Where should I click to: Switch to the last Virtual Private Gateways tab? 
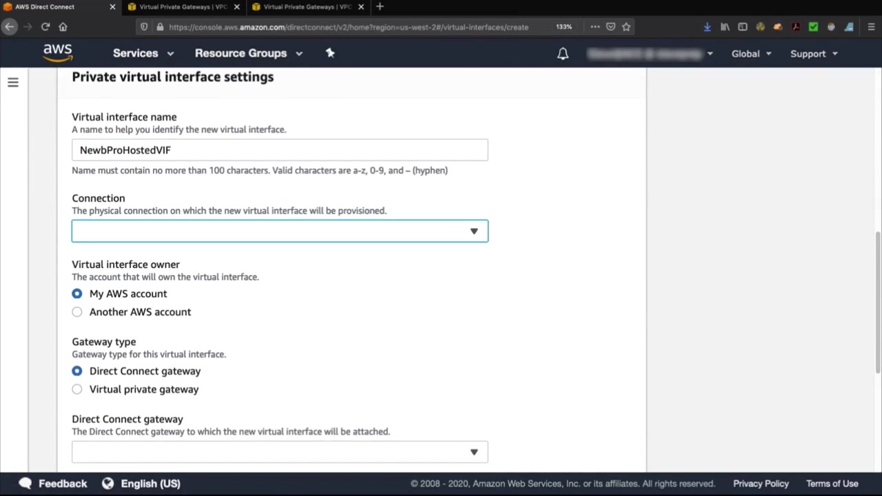click(x=307, y=7)
